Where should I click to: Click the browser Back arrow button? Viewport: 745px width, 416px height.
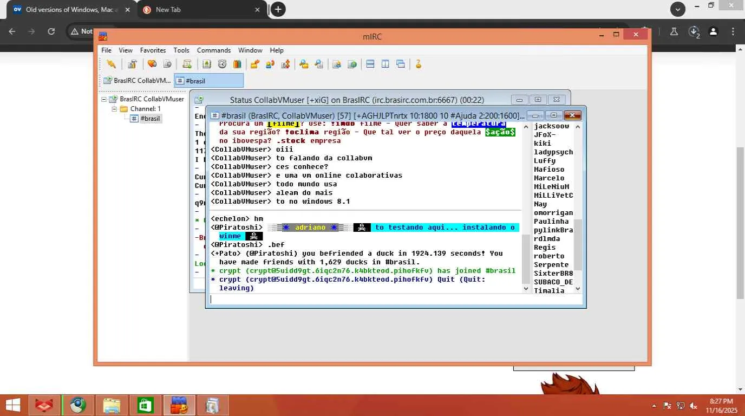[12, 31]
